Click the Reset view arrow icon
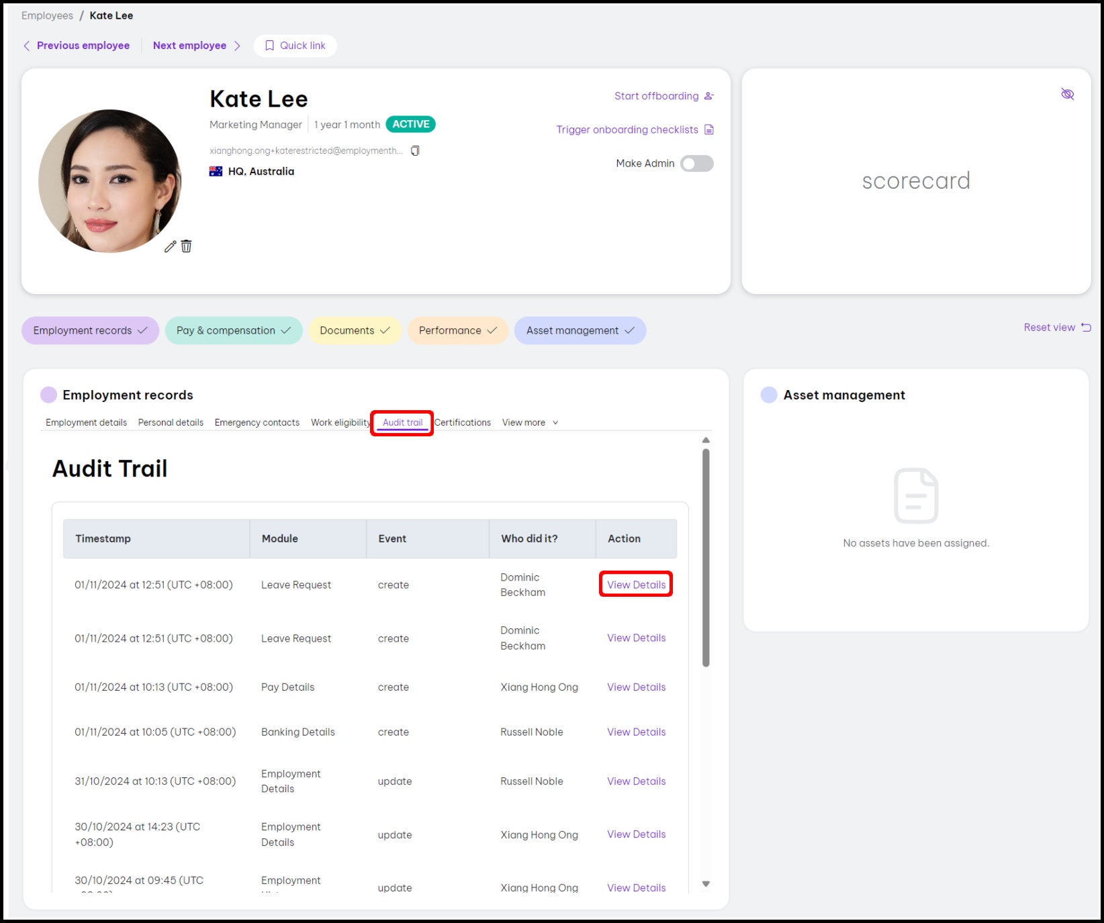Viewport: 1104px width, 923px height. 1086,328
